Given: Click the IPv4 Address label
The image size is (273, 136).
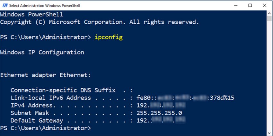Looking at the screenshot, I should [31, 105].
